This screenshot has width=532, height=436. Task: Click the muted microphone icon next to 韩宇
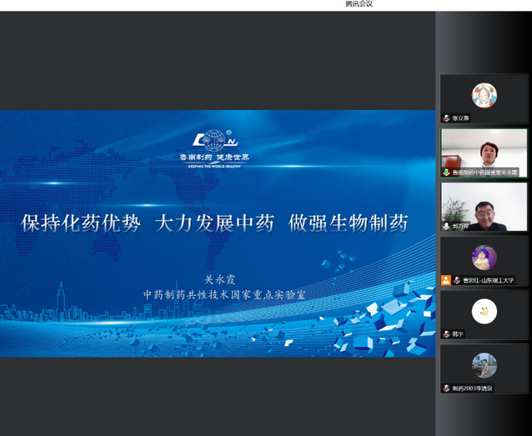tap(446, 333)
